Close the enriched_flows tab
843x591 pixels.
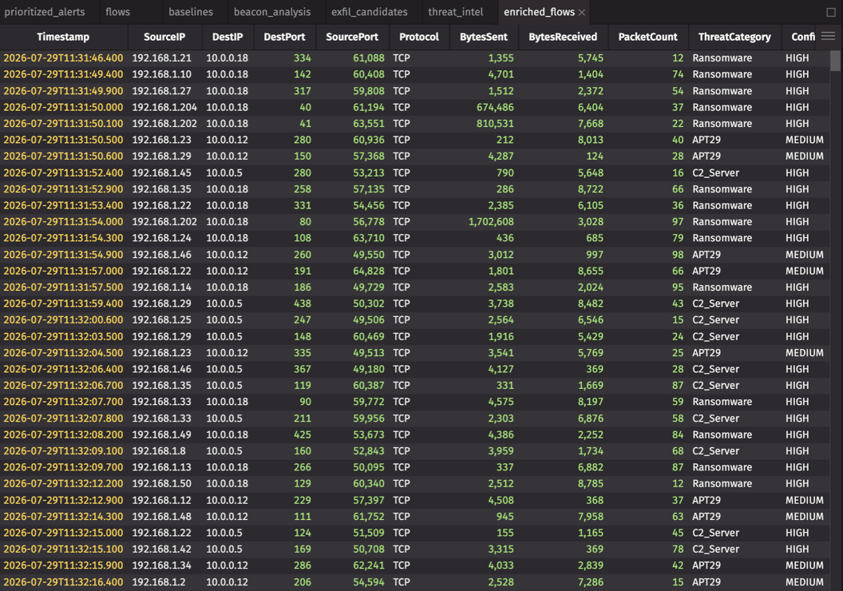582,12
